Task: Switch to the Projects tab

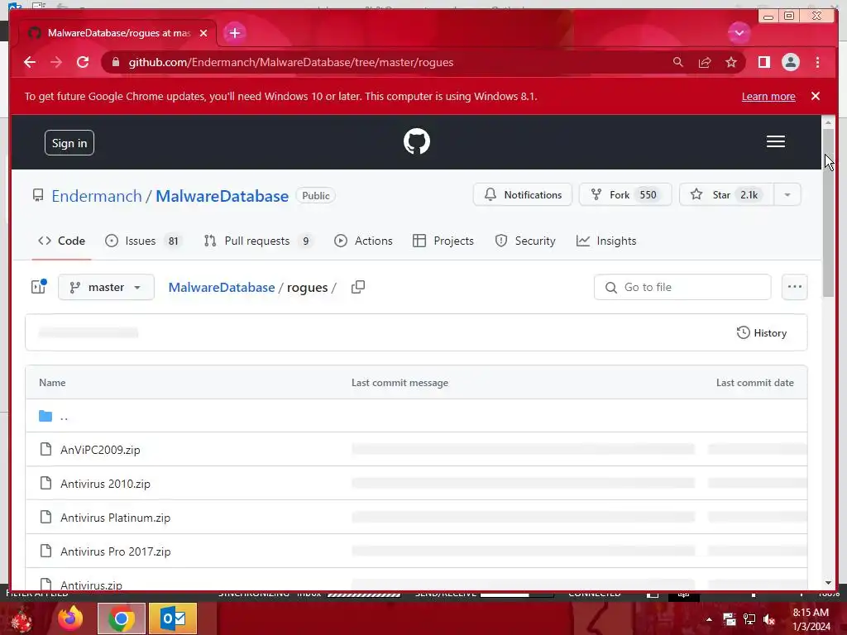Action: coord(443,241)
